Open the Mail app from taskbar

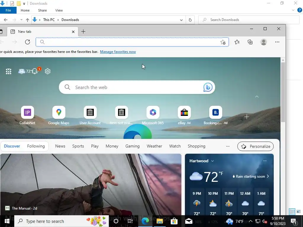[188, 221]
